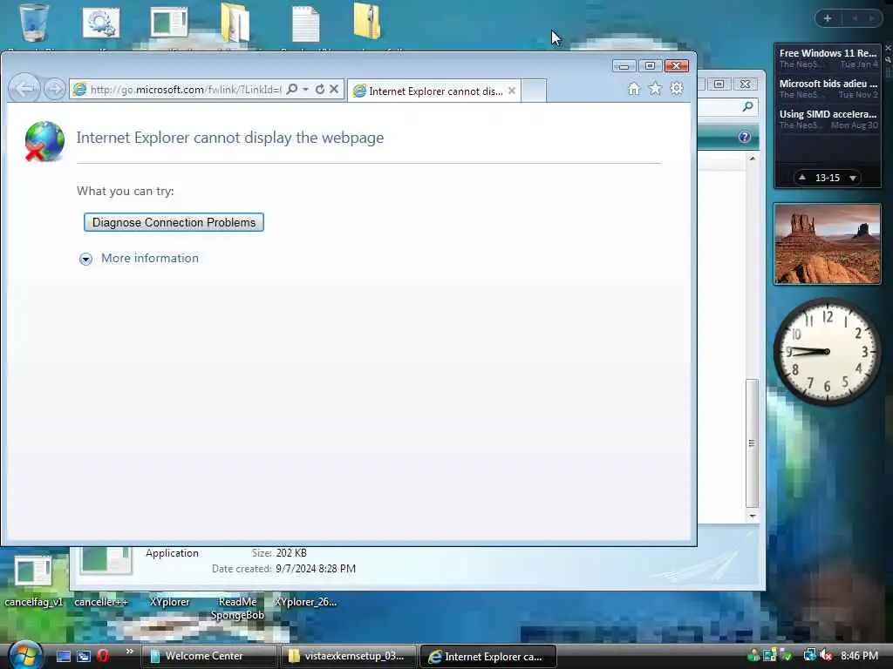Click the scroll down arrow in Explorer window

click(x=753, y=516)
